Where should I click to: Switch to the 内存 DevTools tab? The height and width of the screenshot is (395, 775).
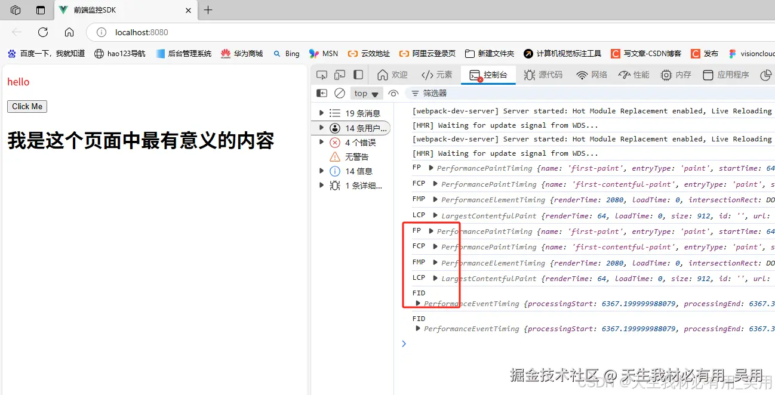click(676, 75)
